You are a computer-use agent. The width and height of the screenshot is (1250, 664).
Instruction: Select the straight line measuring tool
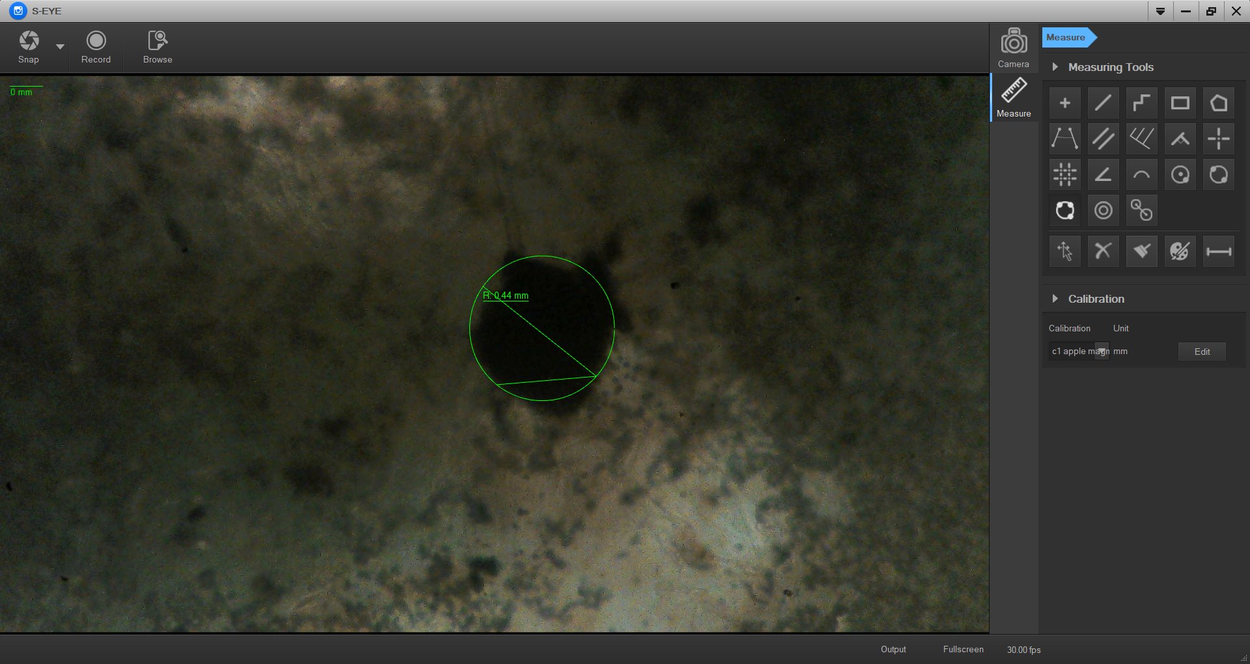[1104, 103]
